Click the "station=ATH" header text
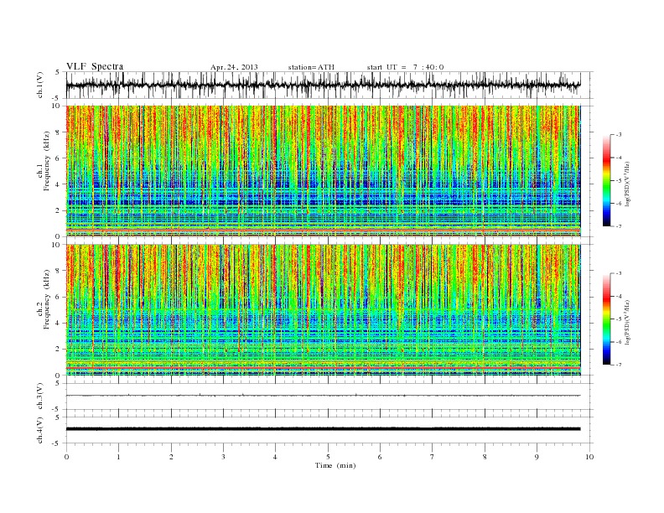664x513 pixels. [311, 67]
